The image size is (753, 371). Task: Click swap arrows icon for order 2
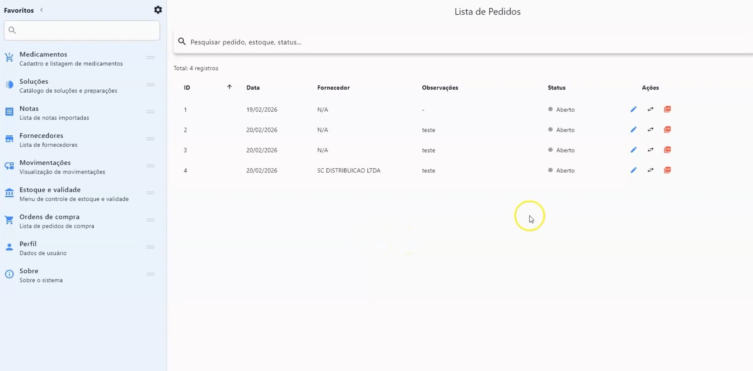point(650,129)
